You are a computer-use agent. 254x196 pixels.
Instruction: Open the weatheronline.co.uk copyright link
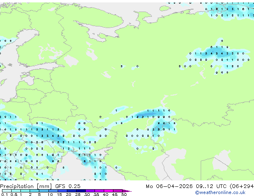(220, 192)
